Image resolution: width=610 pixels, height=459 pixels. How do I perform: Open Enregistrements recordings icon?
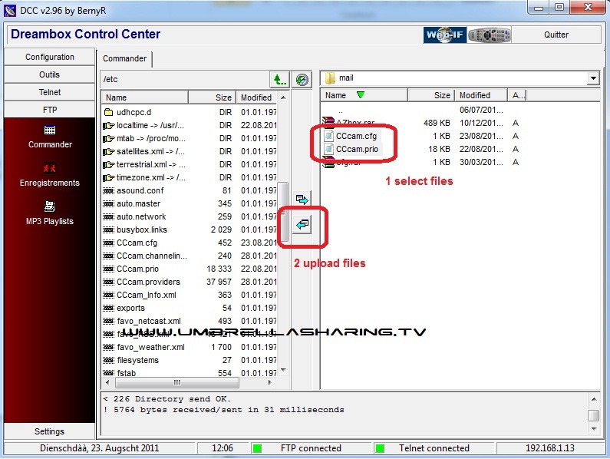click(49, 168)
